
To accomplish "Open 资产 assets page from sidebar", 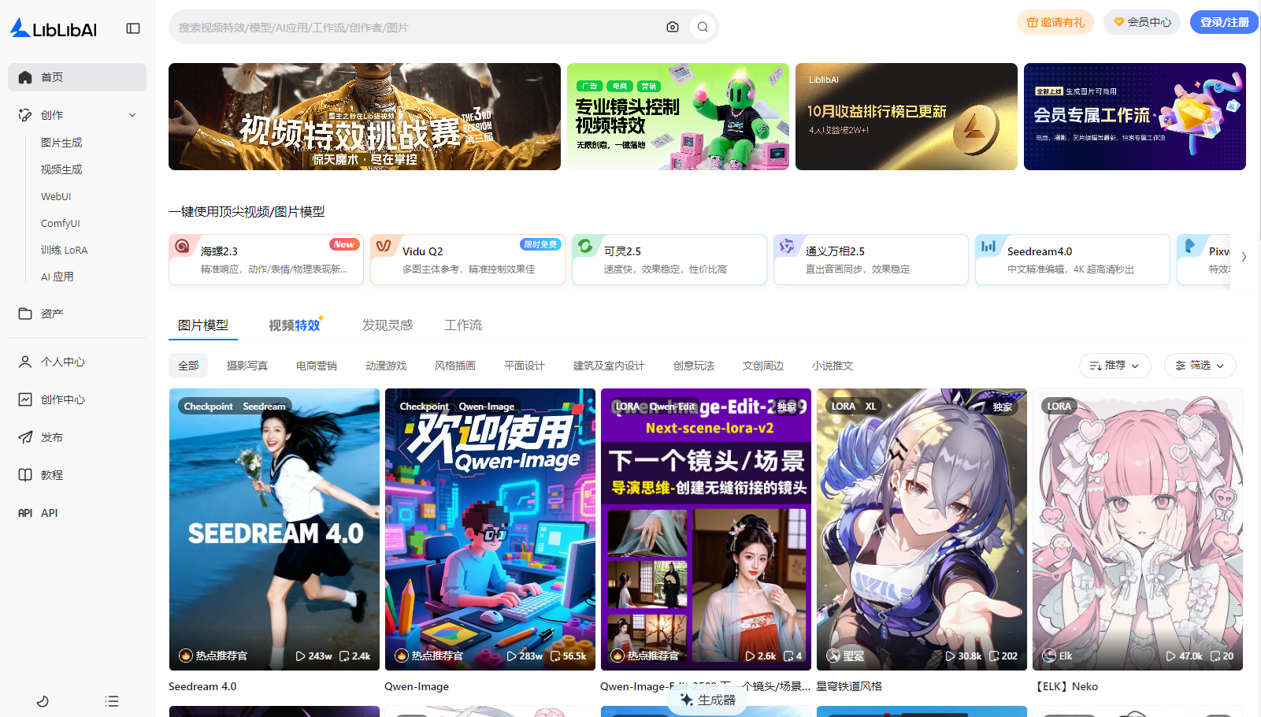I will (x=51, y=313).
